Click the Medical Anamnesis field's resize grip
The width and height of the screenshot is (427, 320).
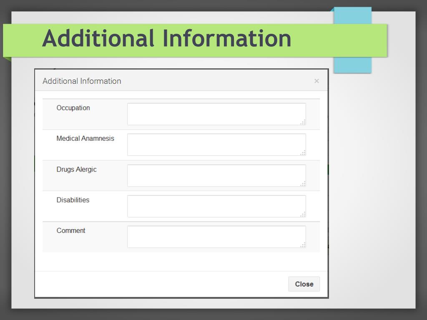tap(303, 153)
